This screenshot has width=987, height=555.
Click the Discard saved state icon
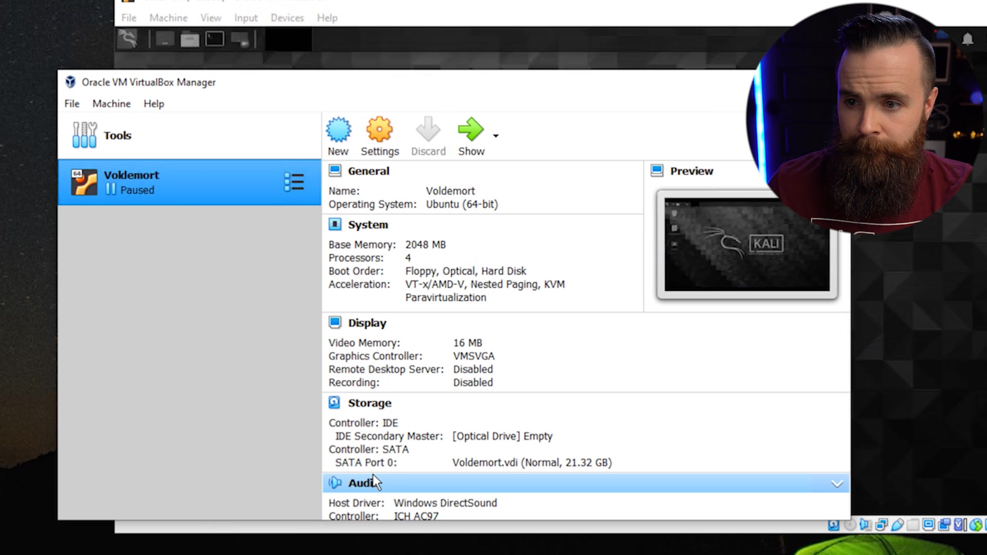428,129
